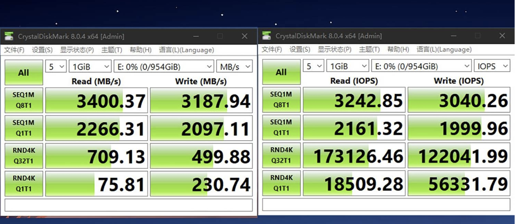515x224 pixels.
Task: Expand MB/s unit dropdown
Action: pyautogui.click(x=235, y=66)
